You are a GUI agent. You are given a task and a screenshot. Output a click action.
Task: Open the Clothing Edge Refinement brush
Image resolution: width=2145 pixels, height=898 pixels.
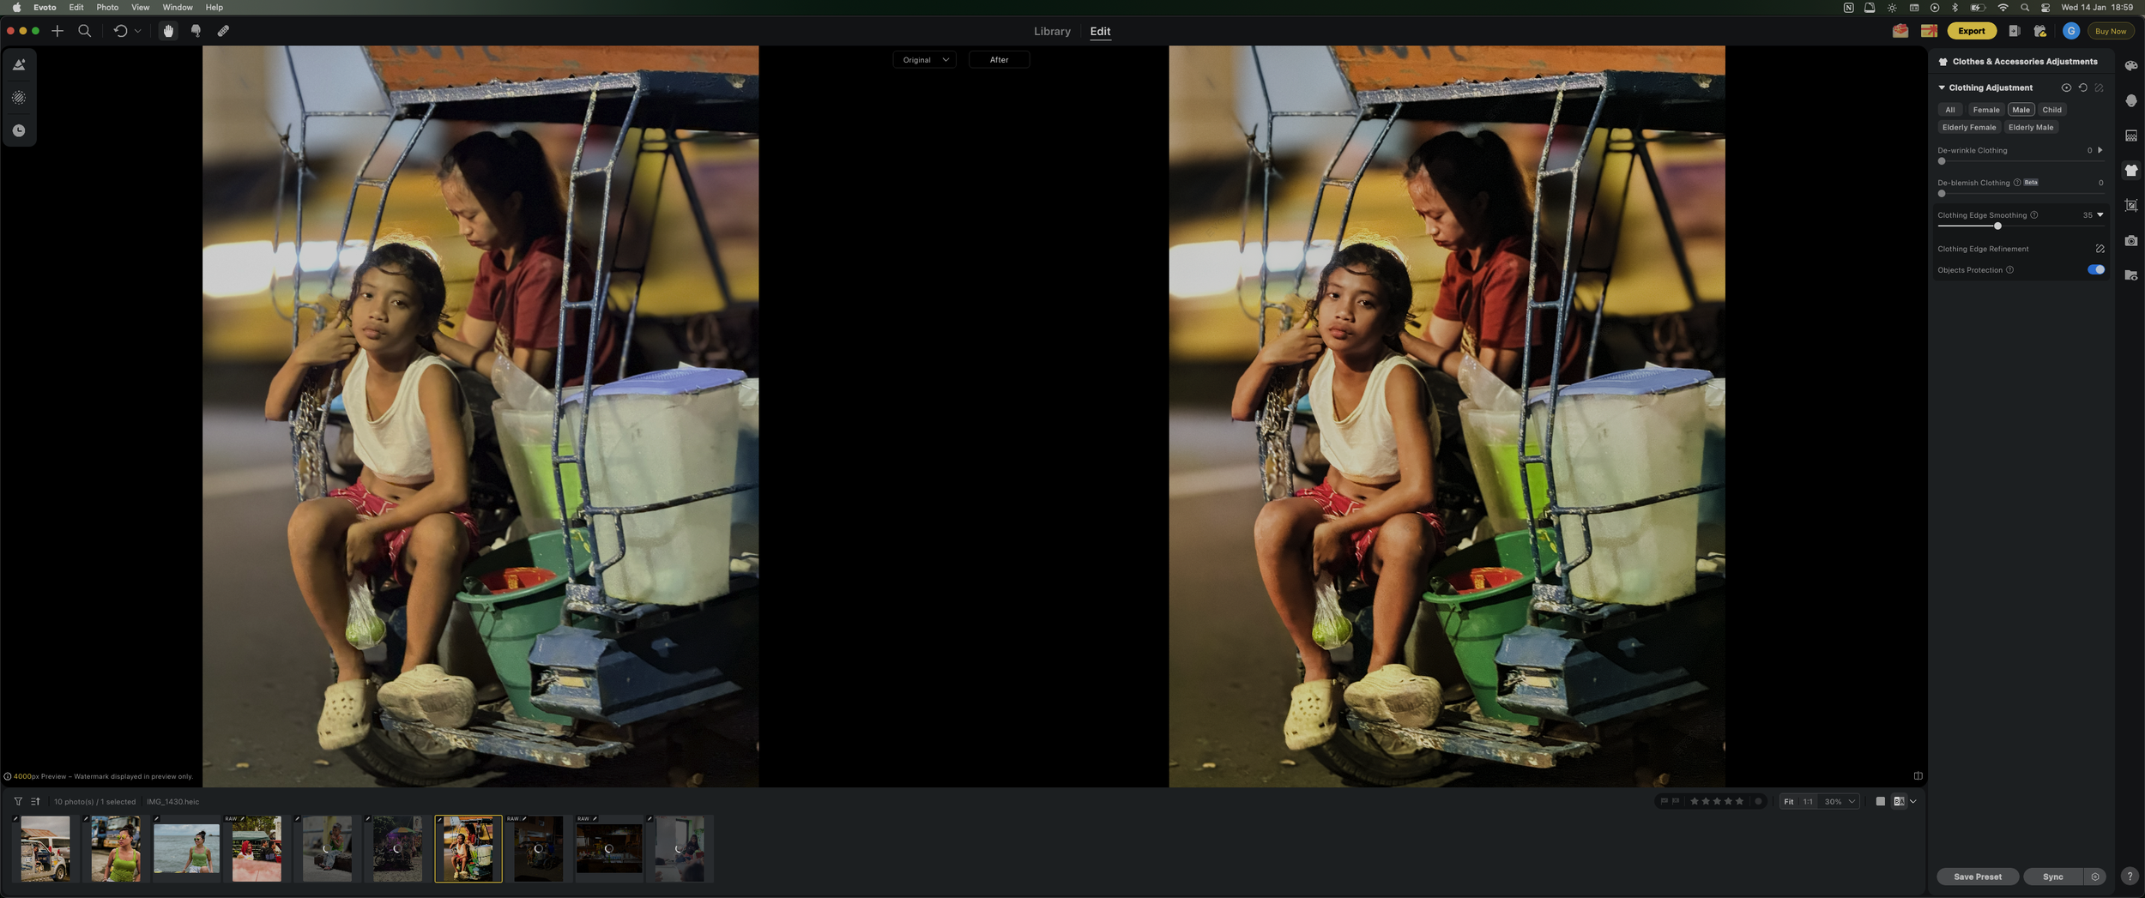(x=2100, y=249)
